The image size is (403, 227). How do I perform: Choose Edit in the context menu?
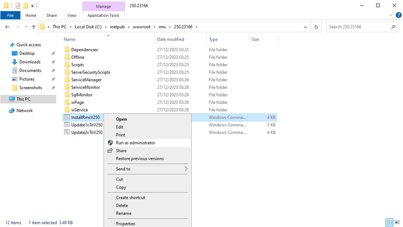[148, 127]
